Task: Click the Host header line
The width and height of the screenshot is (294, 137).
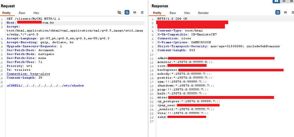Action: point(31,23)
